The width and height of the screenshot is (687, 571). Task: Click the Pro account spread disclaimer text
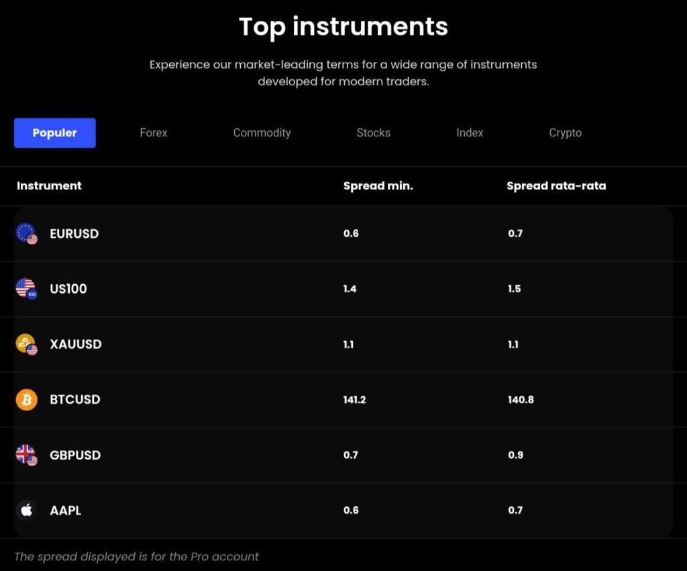point(136,557)
